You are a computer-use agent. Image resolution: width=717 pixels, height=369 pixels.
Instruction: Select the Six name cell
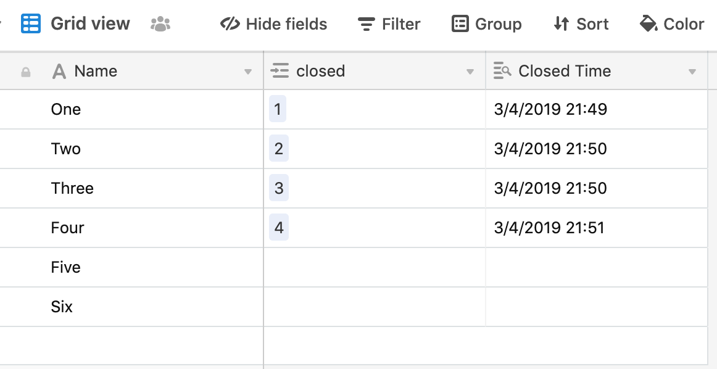(x=131, y=307)
